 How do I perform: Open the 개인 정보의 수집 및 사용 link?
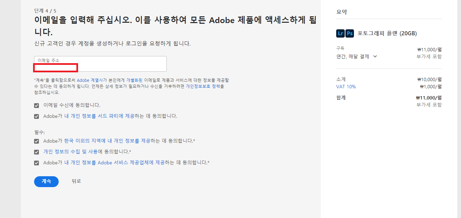(x=71, y=152)
